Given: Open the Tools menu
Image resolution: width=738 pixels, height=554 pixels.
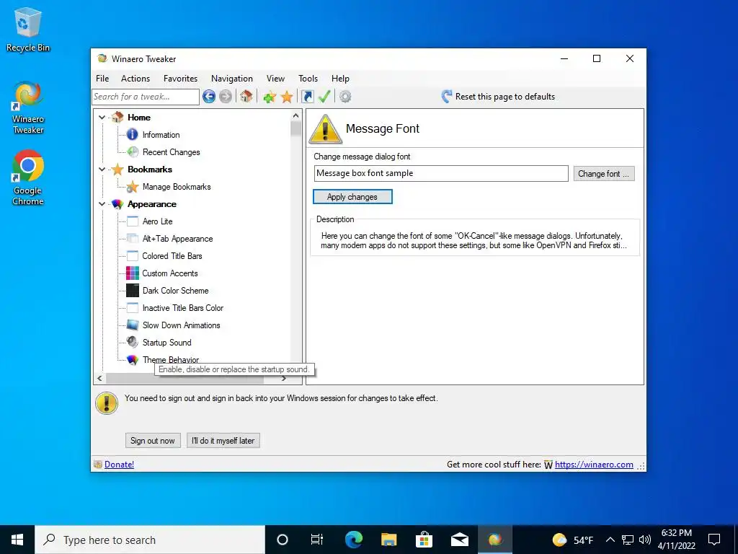Looking at the screenshot, I should (308, 79).
